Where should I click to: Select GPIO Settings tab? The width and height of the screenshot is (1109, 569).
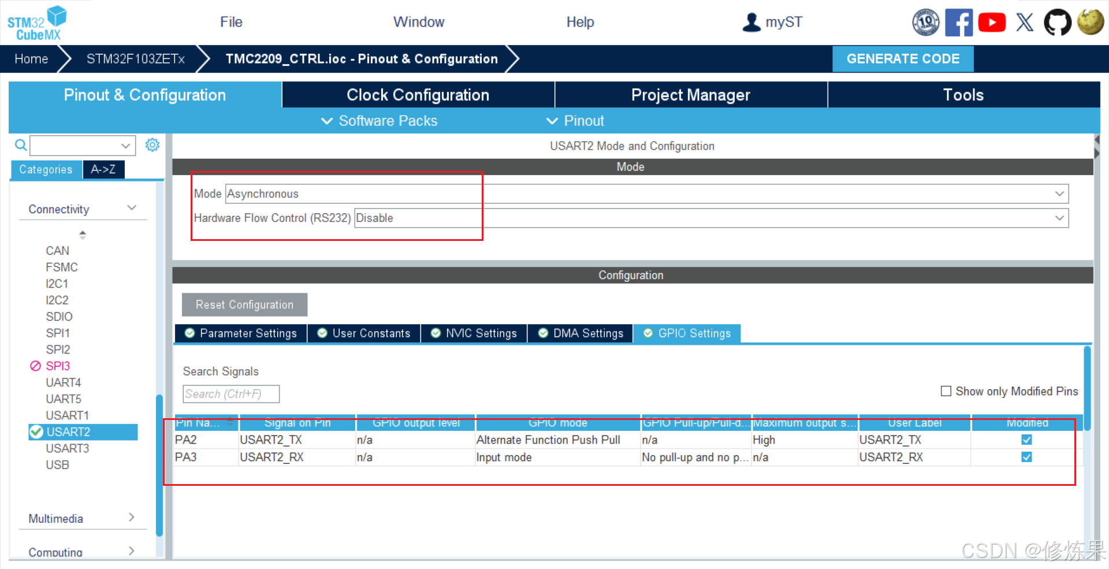tap(687, 333)
